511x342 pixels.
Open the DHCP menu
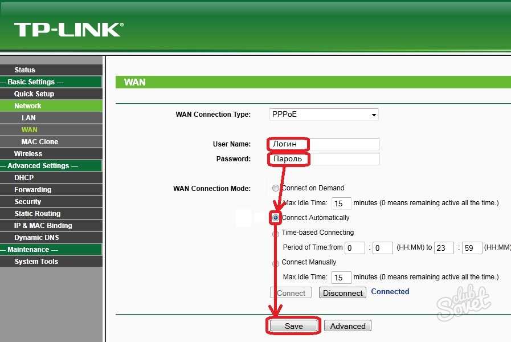click(51, 178)
